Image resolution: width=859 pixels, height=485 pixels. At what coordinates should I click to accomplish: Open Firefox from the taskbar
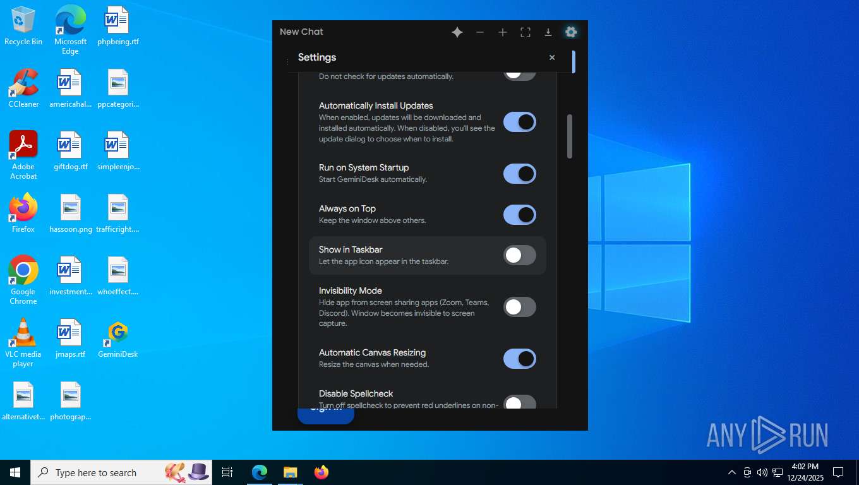tap(321, 472)
